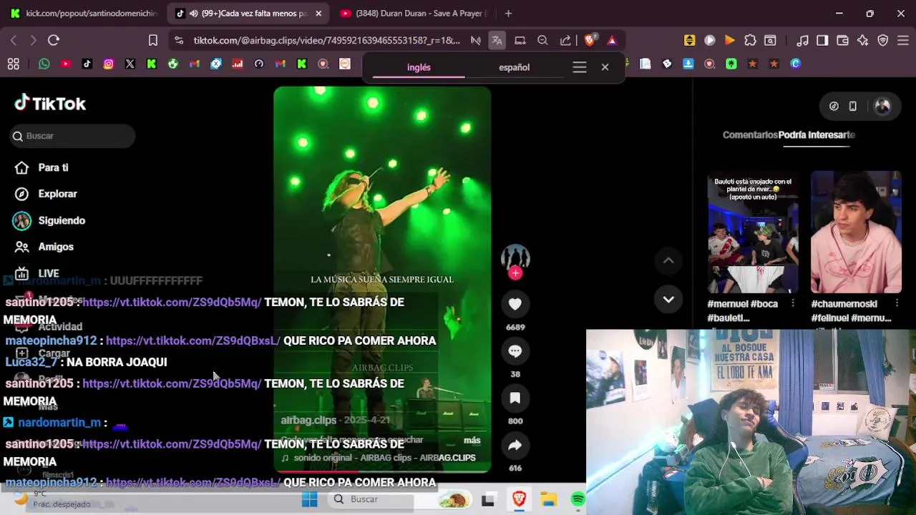916x515 pixels.
Task: Close the TikTok browser tab
Action: coord(318,14)
